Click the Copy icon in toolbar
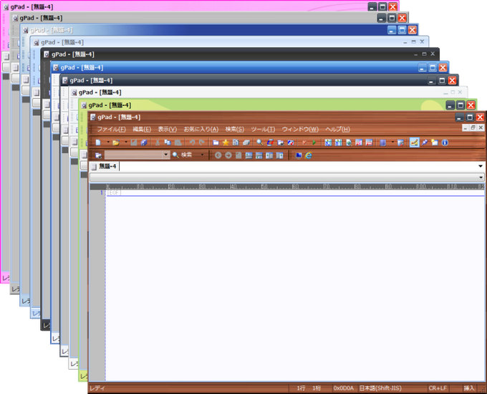Screen dimensions: 487x394 168,143
